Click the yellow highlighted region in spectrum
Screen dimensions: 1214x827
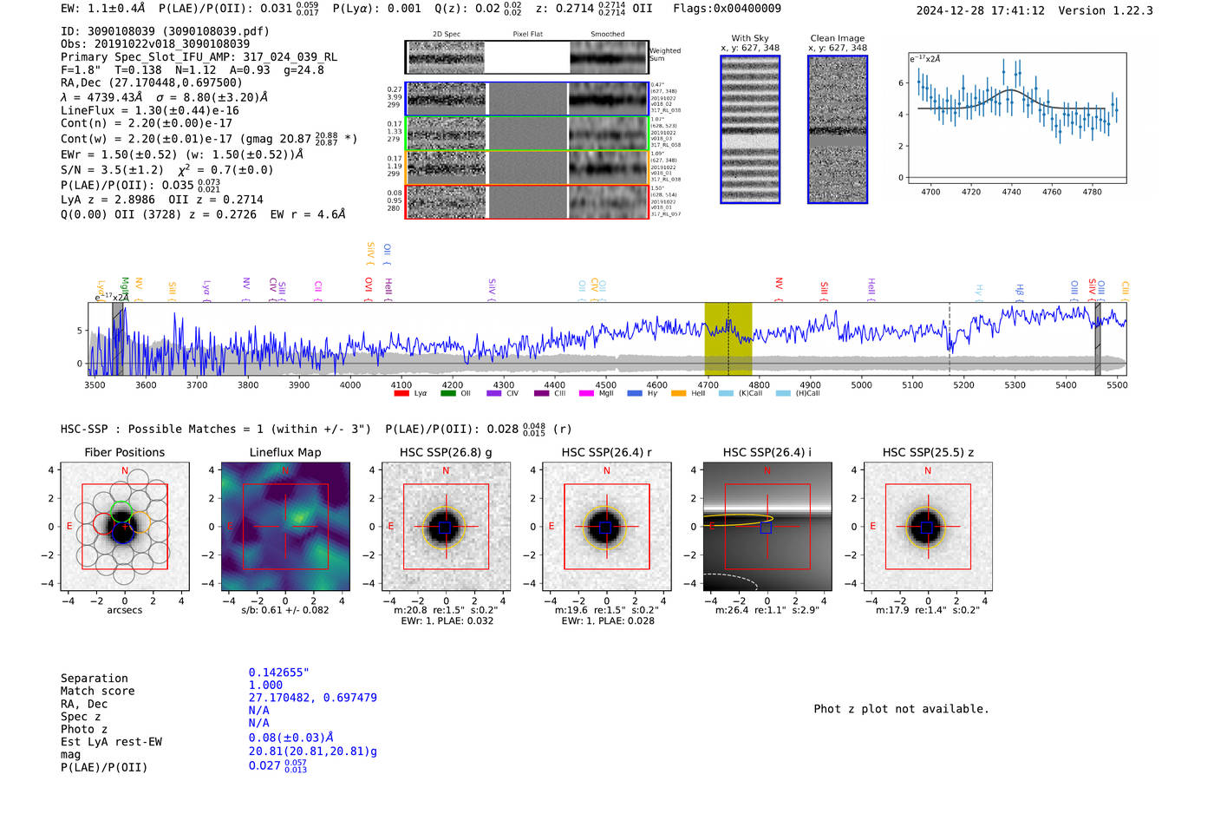pos(728,338)
